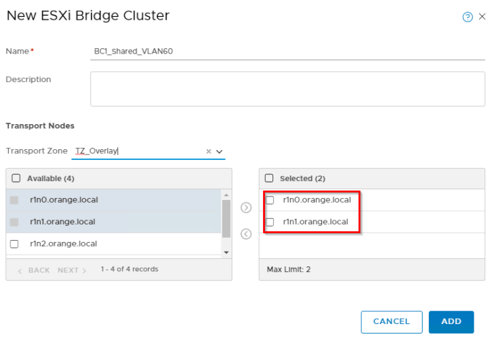Open the help question mark icon
Viewport: 496px width, 341px height.
click(467, 17)
